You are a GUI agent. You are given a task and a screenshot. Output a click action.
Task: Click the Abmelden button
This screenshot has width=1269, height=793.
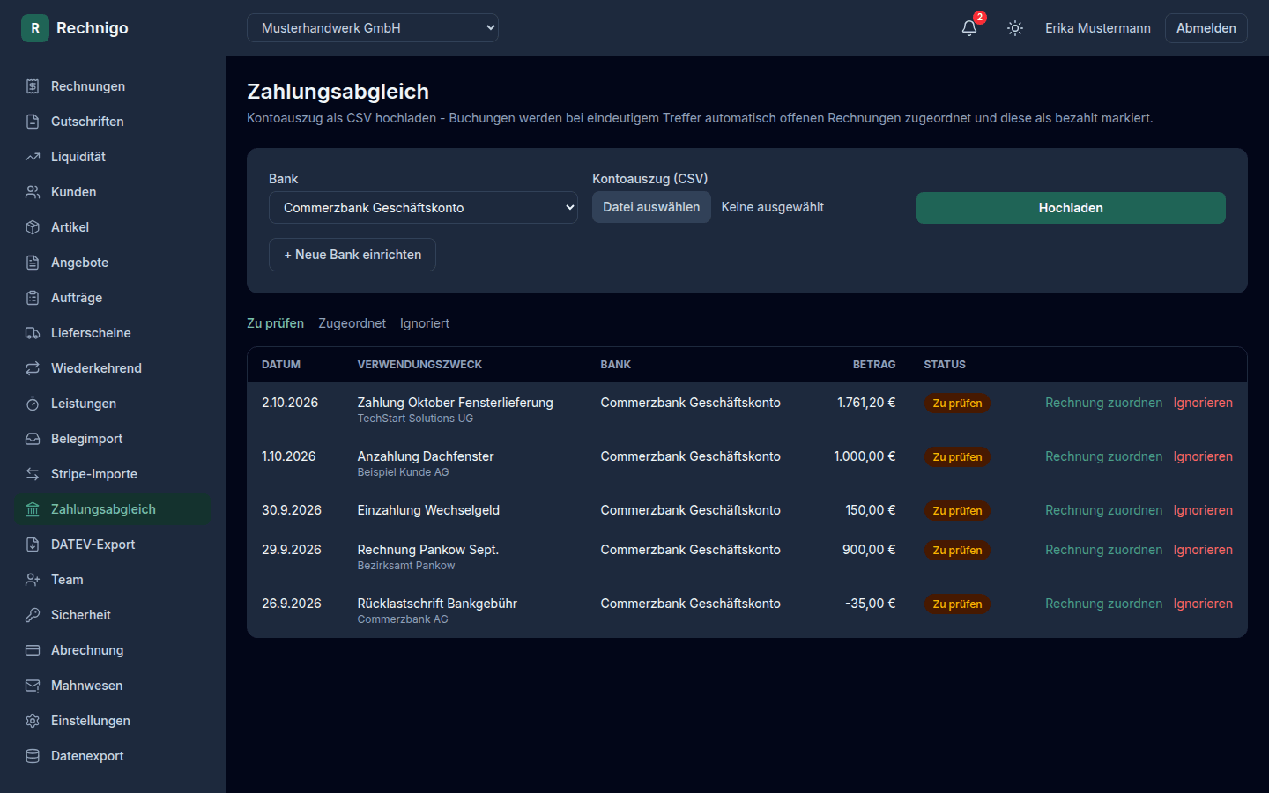coord(1206,28)
